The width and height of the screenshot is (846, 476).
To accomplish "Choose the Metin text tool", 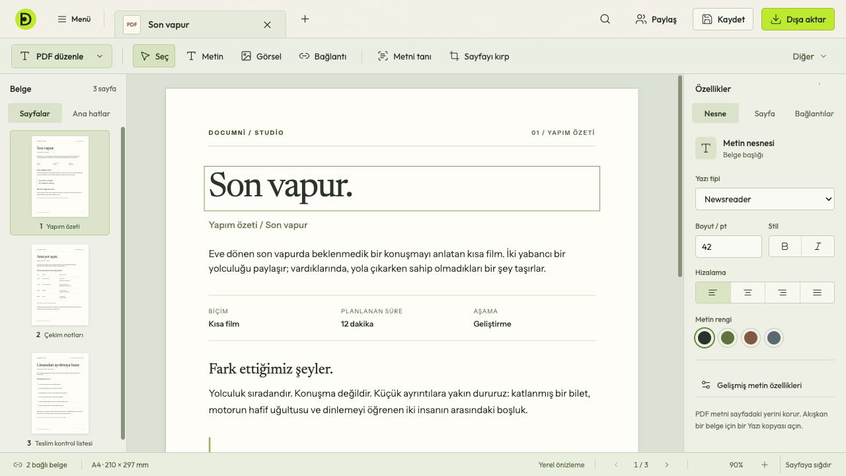I will coord(204,56).
